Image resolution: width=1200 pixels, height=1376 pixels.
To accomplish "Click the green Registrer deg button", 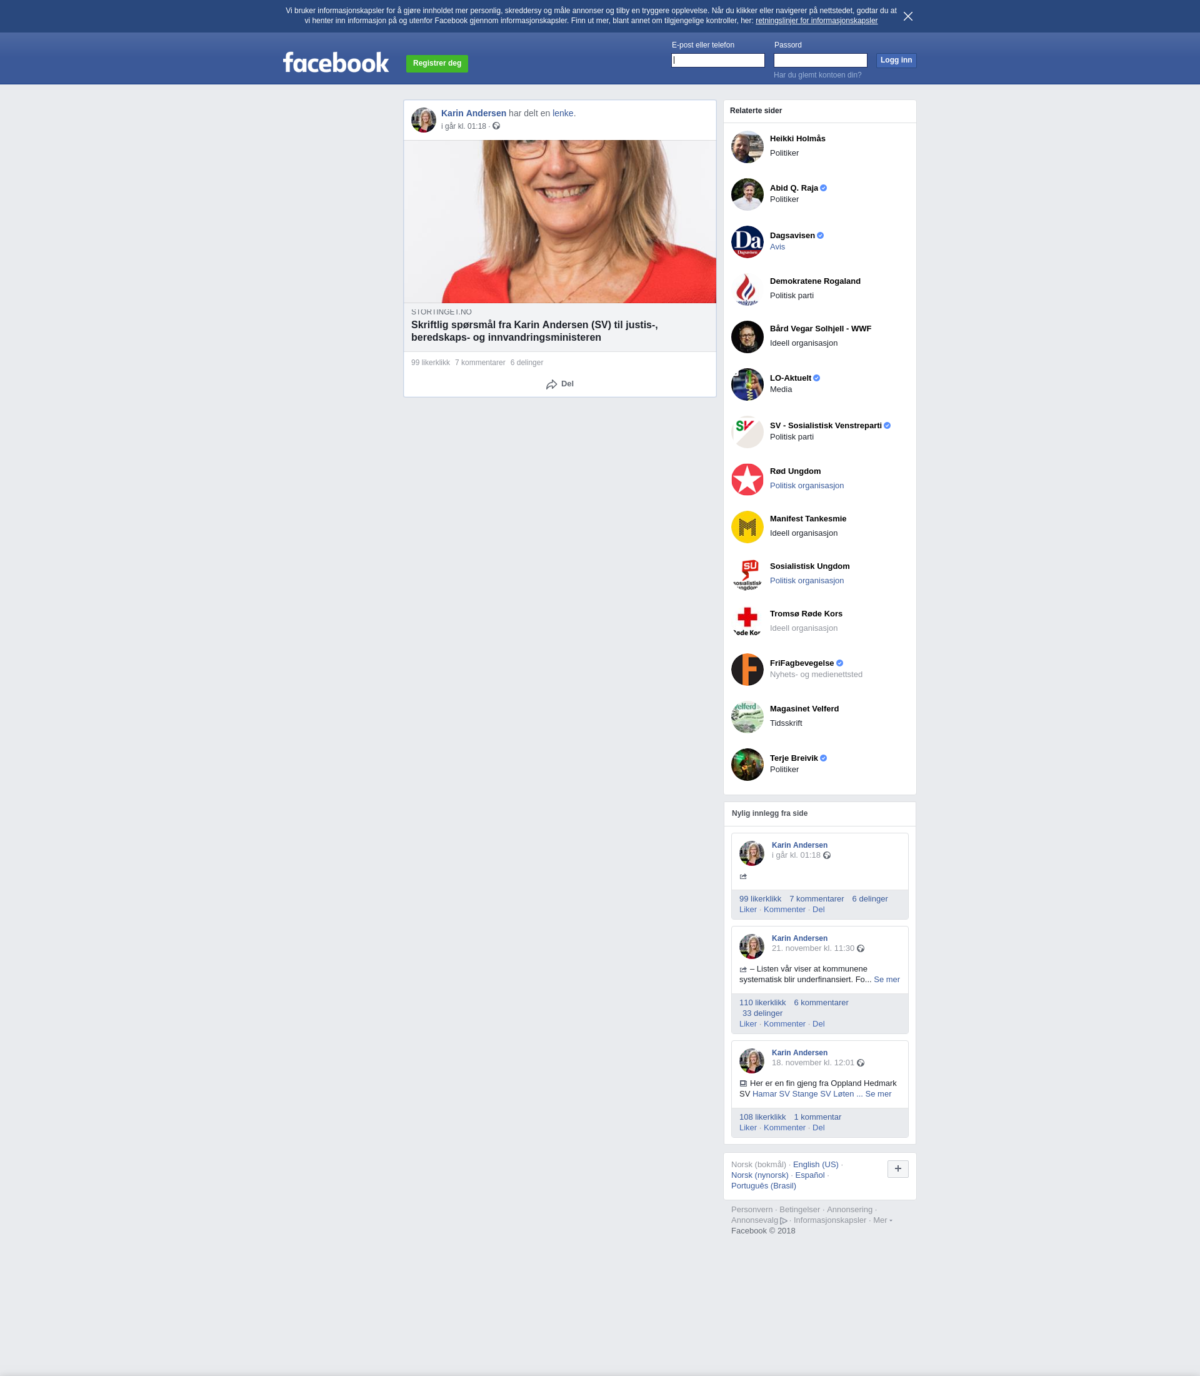I will (x=437, y=63).
